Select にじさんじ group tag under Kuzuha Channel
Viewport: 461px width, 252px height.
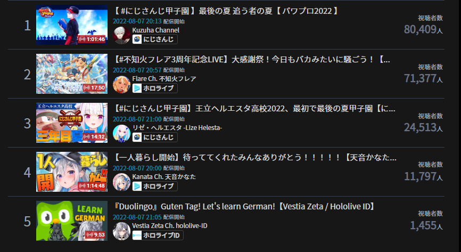coord(155,39)
